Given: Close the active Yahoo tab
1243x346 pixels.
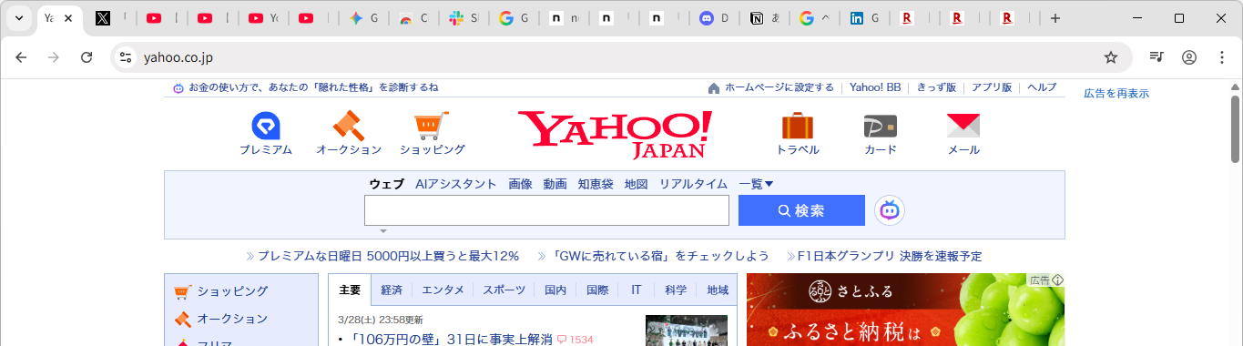Looking at the screenshot, I should 68,18.
